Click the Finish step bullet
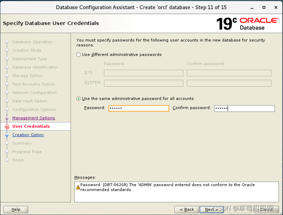 7,160
